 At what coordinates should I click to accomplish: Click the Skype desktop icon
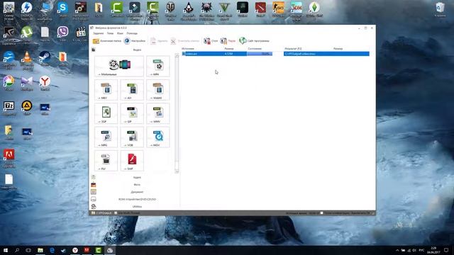62,9
